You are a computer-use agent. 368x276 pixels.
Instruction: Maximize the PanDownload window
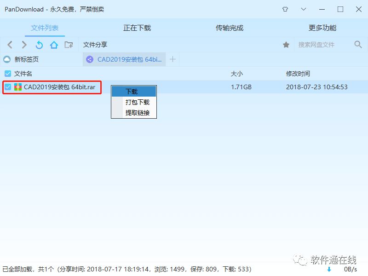(340, 9)
